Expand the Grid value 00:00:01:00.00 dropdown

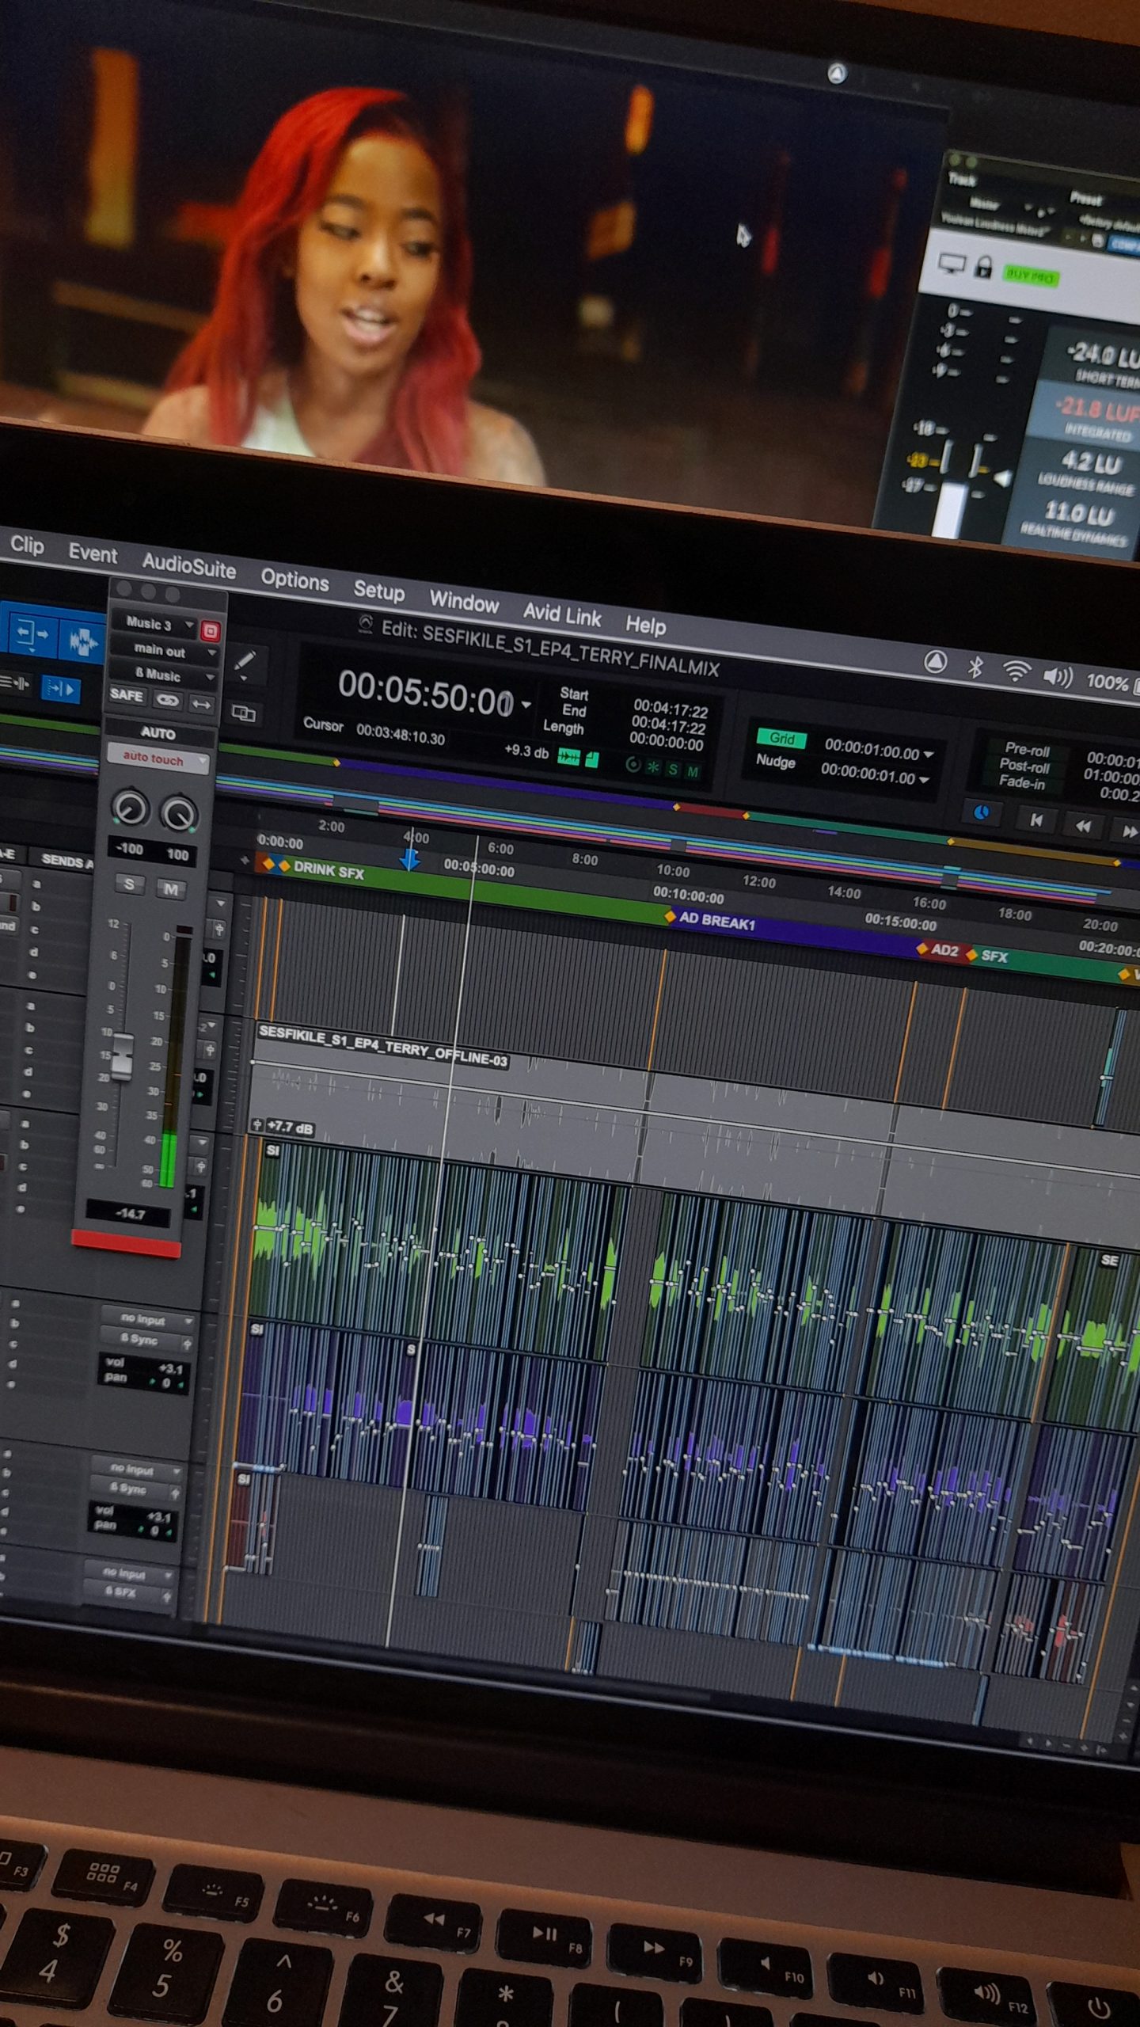(928, 754)
